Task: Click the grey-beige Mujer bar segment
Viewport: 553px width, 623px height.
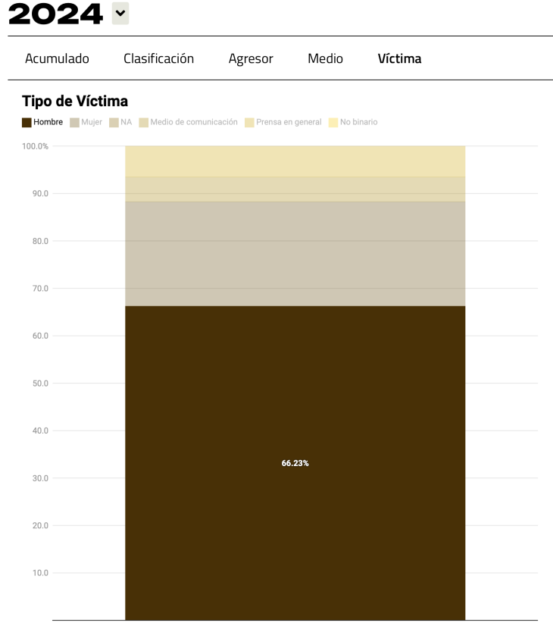Action: click(295, 254)
